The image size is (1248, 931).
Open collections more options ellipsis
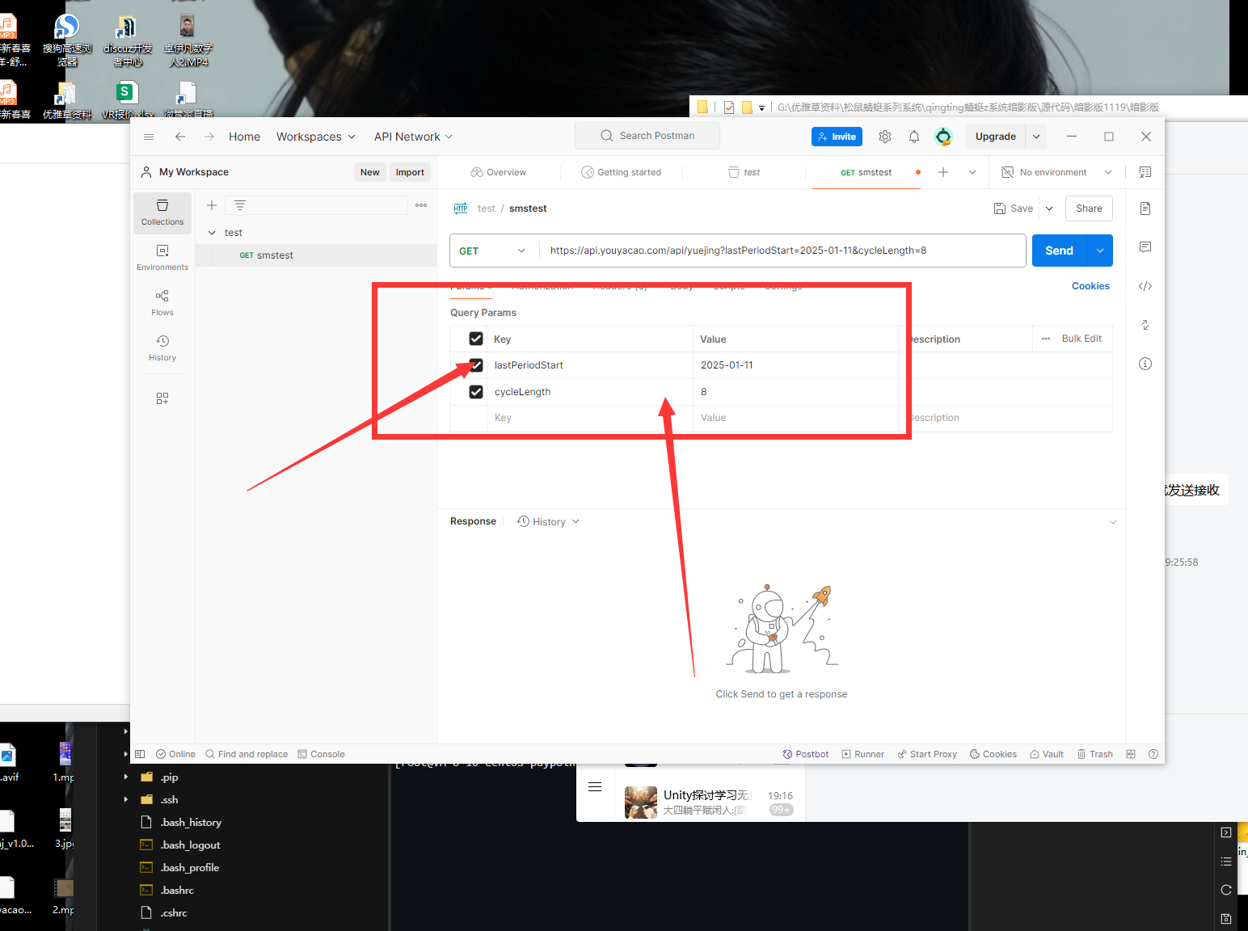click(421, 205)
